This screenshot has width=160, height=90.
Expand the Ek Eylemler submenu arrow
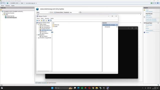(x=117, y=27)
